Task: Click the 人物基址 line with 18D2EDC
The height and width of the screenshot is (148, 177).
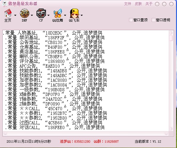Action: [x=52, y=33]
